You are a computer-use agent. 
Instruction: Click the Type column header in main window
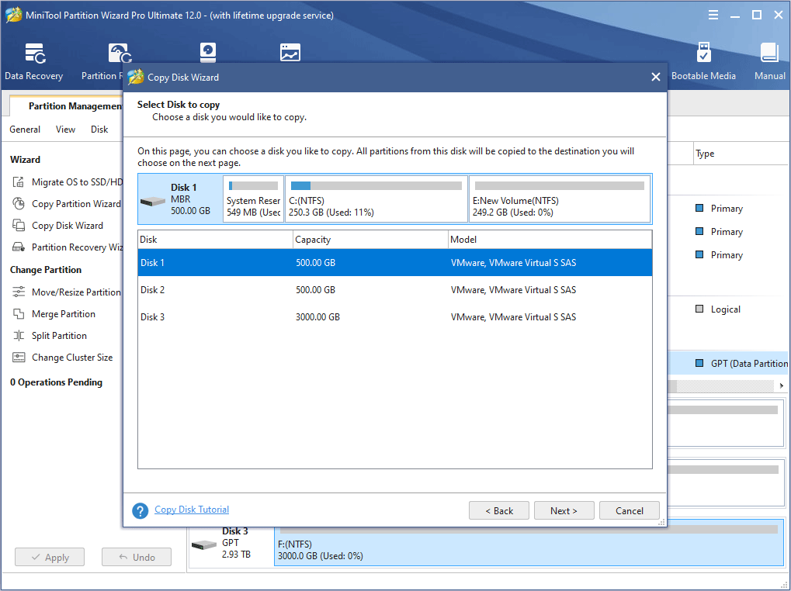tap(741, 154)
